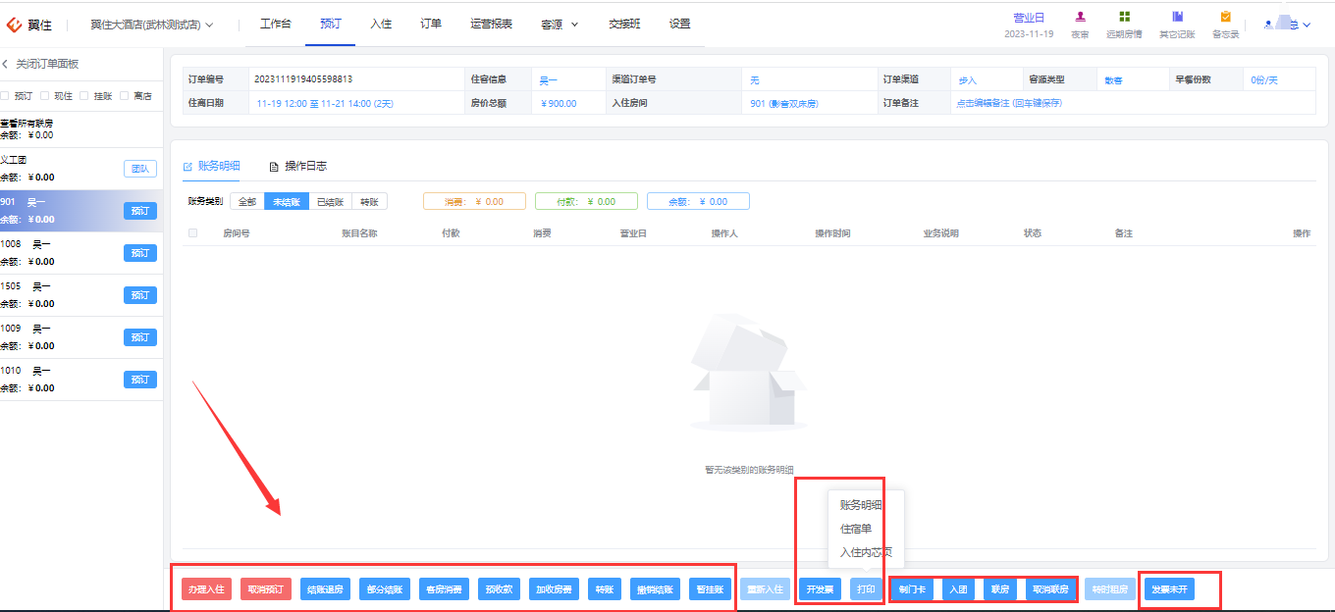The width and height of the screenshot is (1335, 612).
Task: Select 已结账 account category filter
Action: [x=330, y=201]
